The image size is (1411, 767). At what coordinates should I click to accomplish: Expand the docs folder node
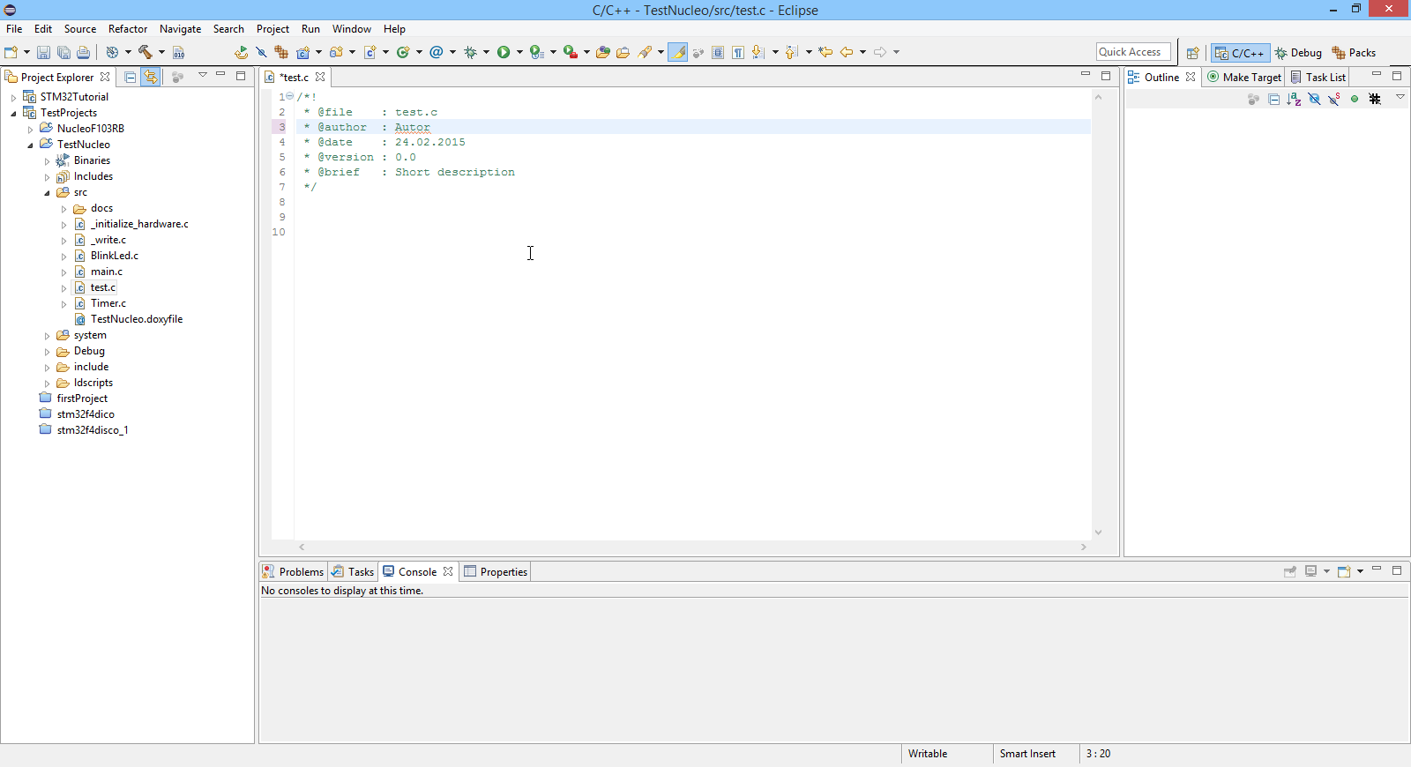[63, 209]
